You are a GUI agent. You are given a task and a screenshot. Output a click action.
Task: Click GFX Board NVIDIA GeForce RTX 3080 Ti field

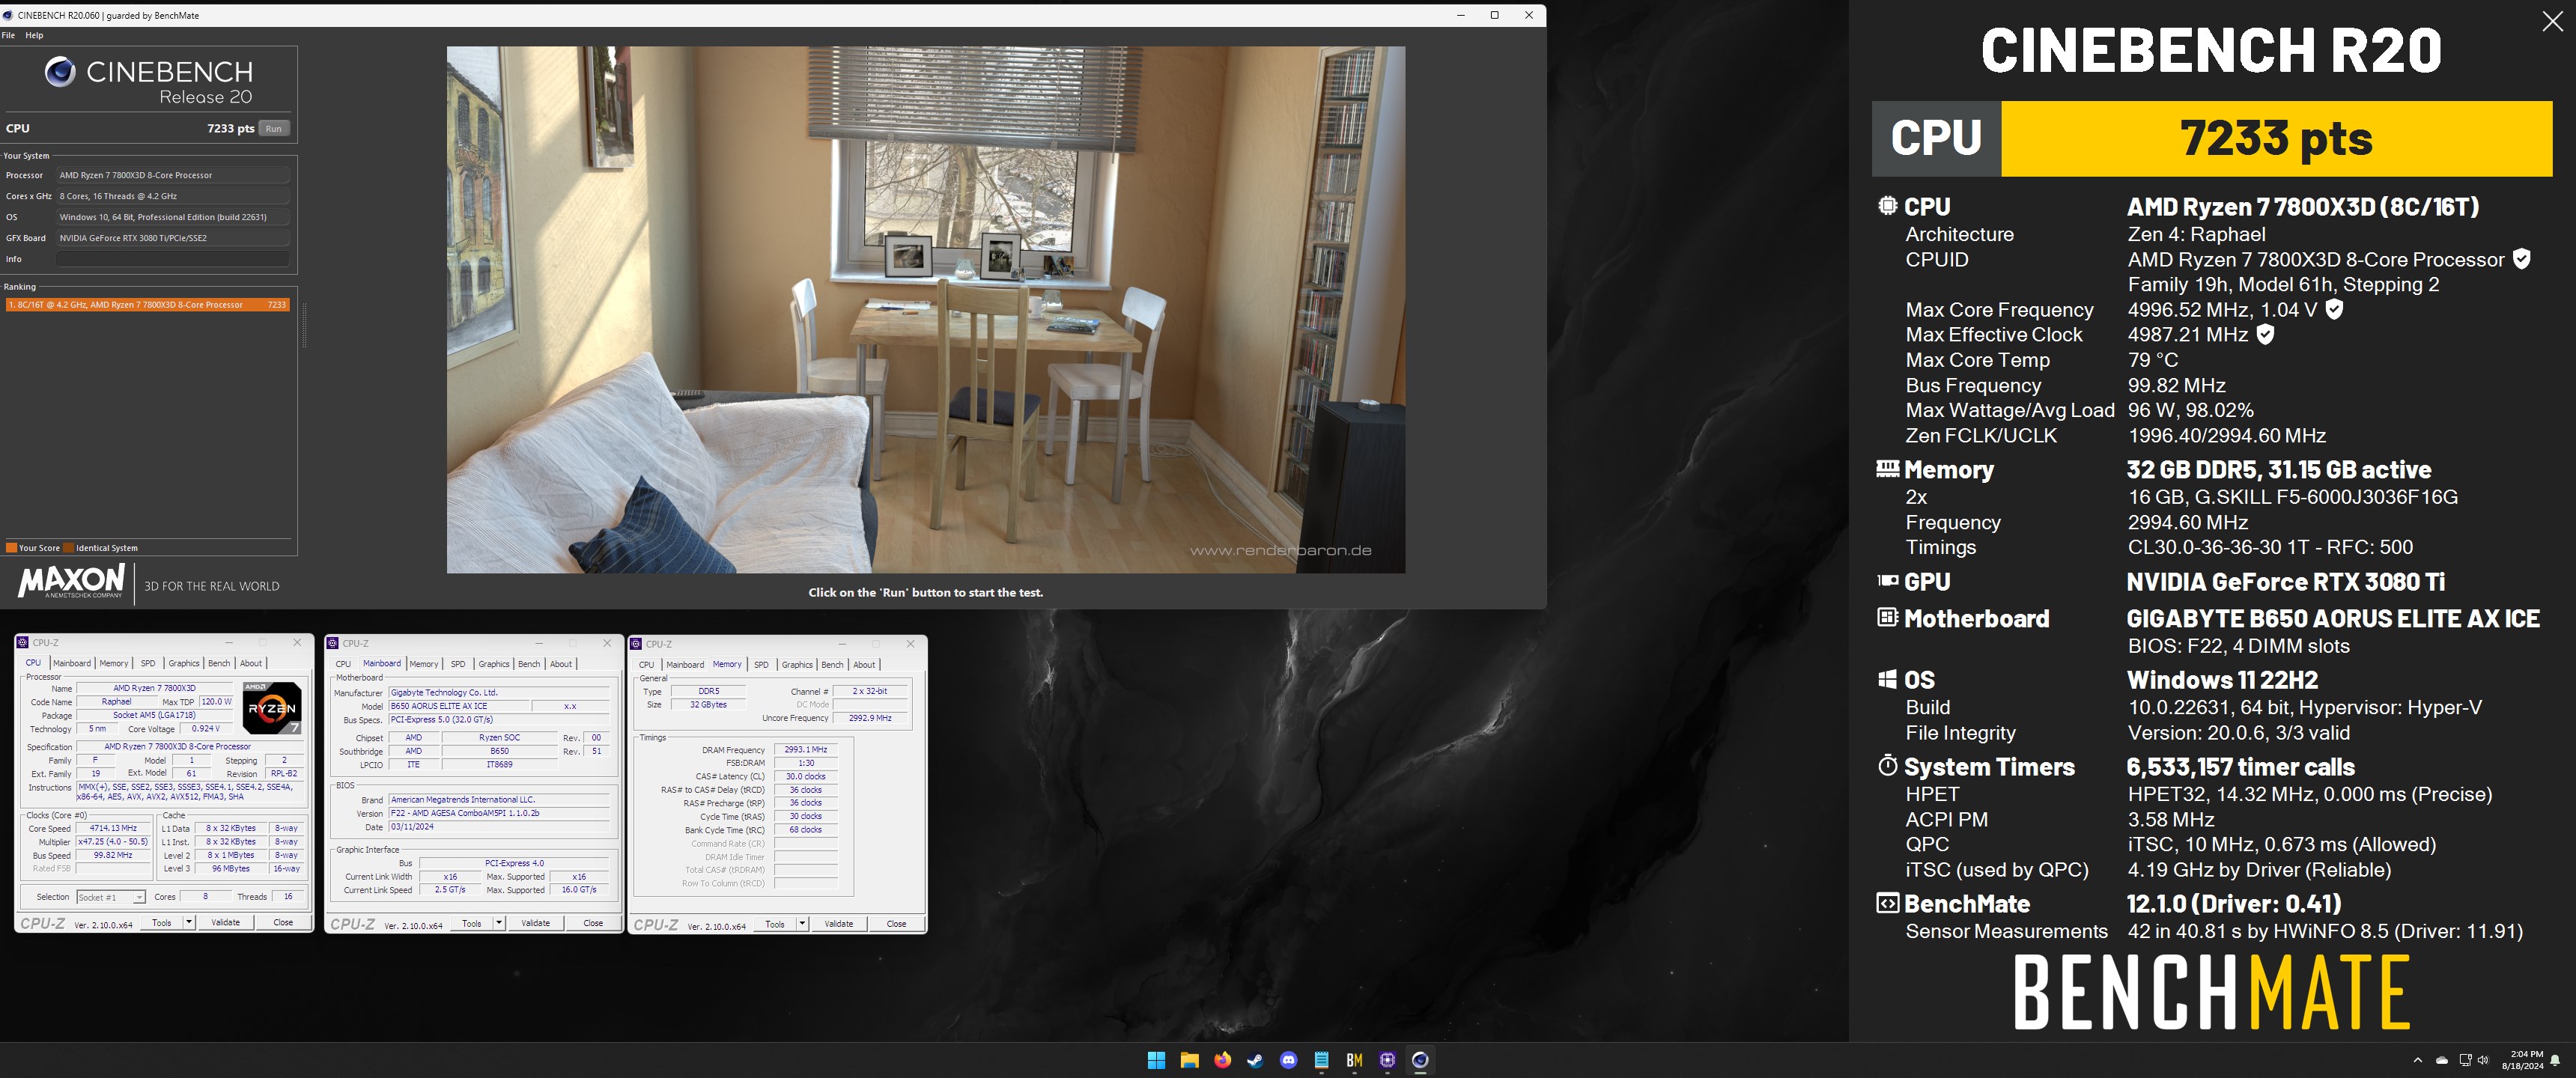(173, 238)
